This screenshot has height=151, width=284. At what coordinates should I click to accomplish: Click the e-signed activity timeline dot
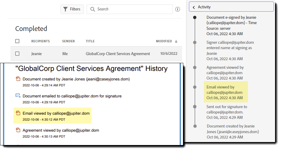click(195, 17)
